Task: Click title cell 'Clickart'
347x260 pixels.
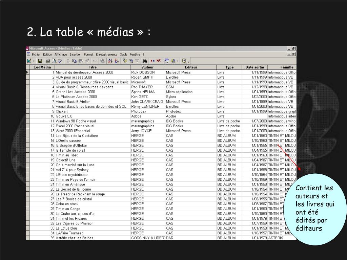Action: (x=93, y=111)
